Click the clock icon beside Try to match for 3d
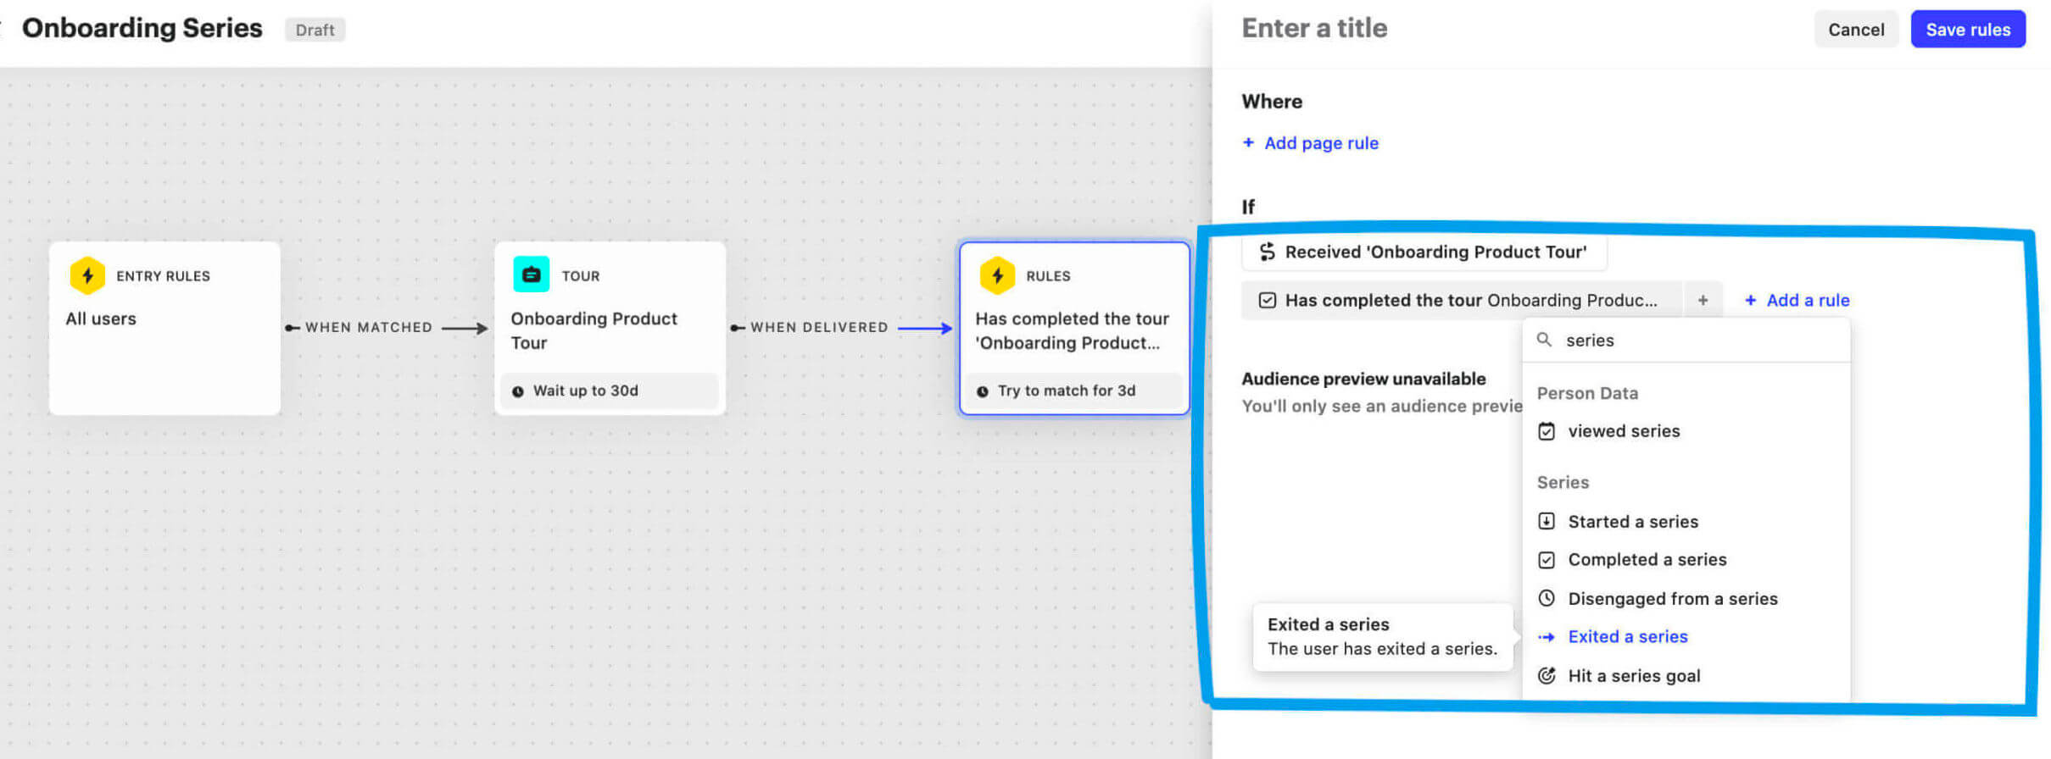Screen dimensions: 2051x759 pyautogui.click(x=983, y=391)
